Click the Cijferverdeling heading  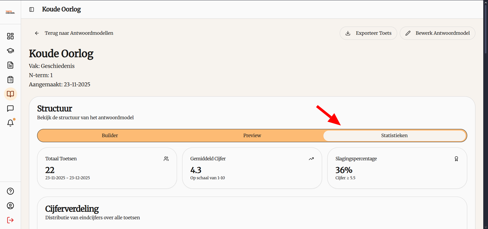(x=72, y=209)
